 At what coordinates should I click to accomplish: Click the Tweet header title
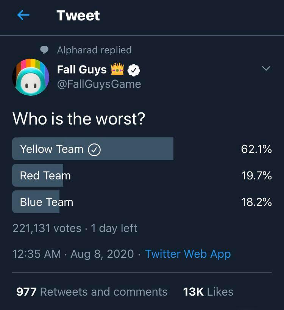[78, 16]
